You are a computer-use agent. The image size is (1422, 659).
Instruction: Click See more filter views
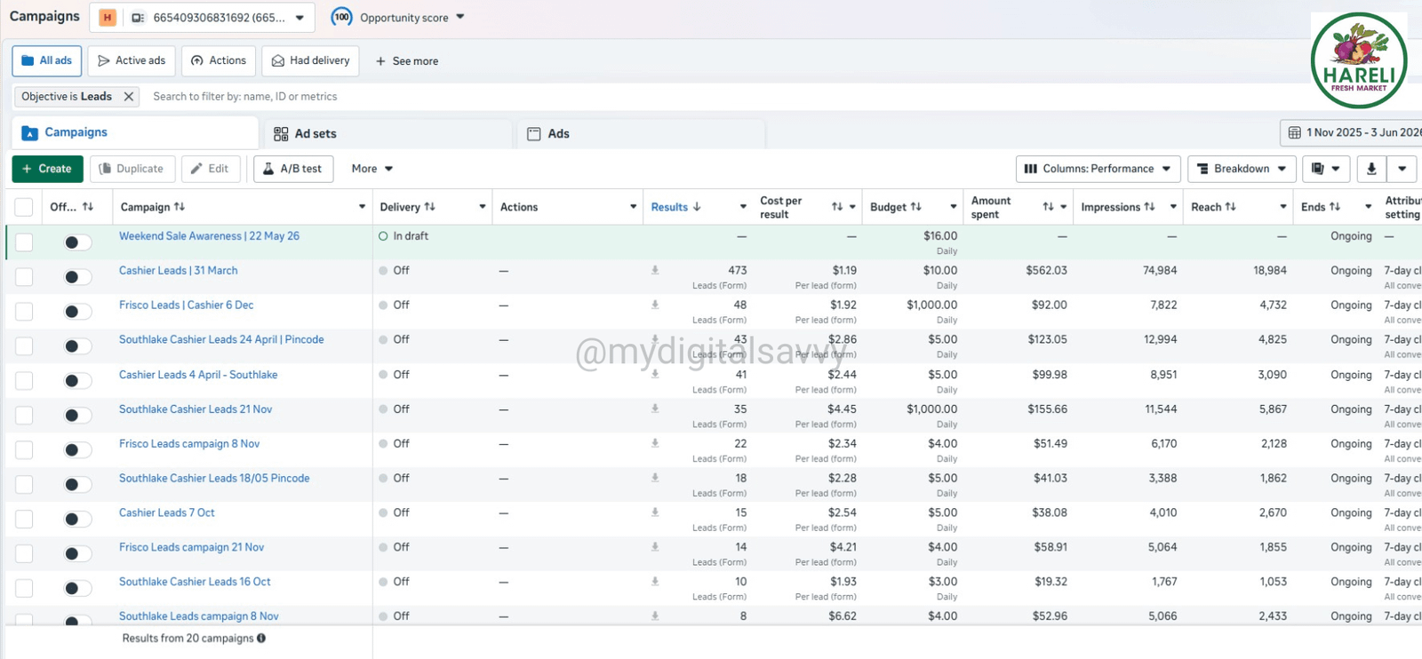point(407,61)
